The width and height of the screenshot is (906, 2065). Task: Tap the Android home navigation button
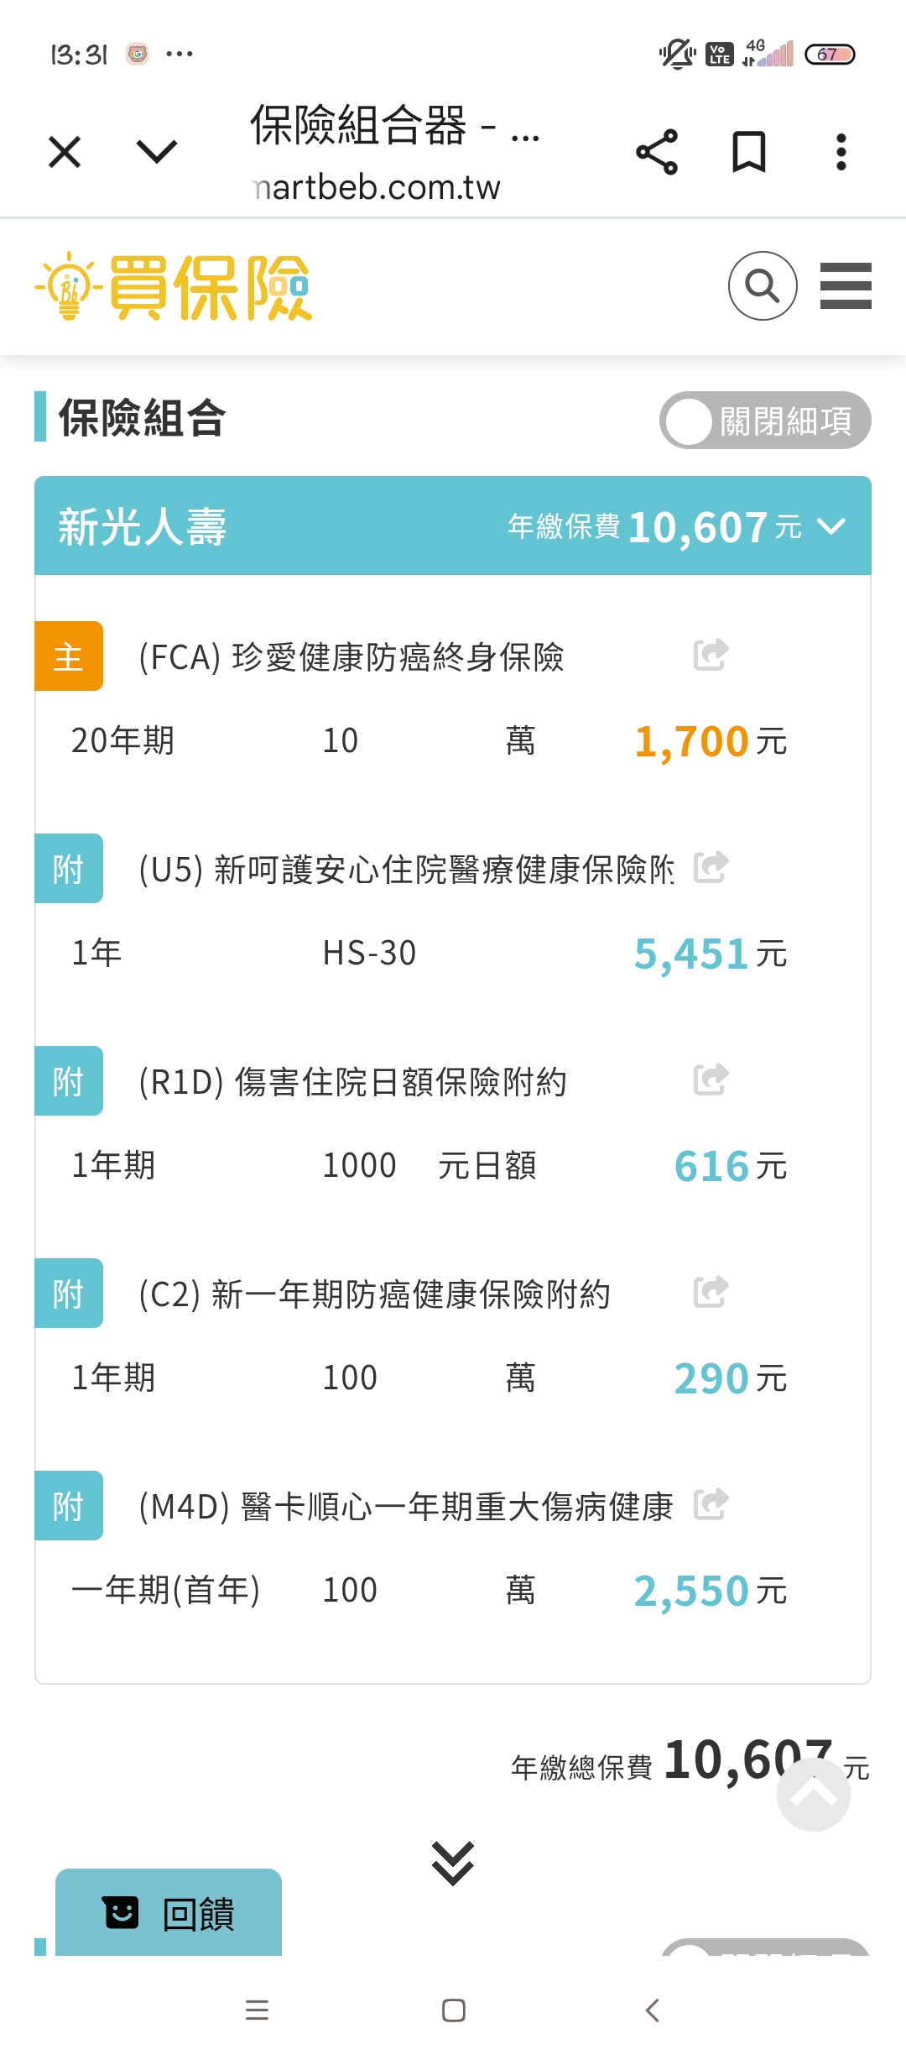click(453, 2010)
